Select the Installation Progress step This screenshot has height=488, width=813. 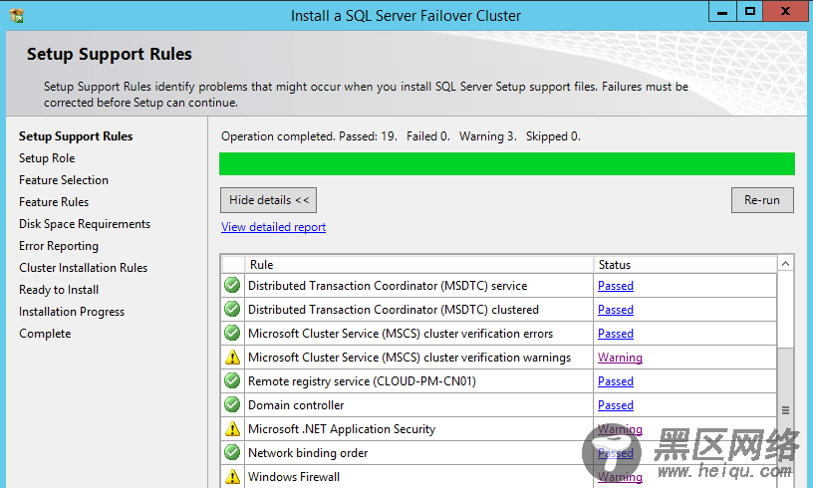72,312
